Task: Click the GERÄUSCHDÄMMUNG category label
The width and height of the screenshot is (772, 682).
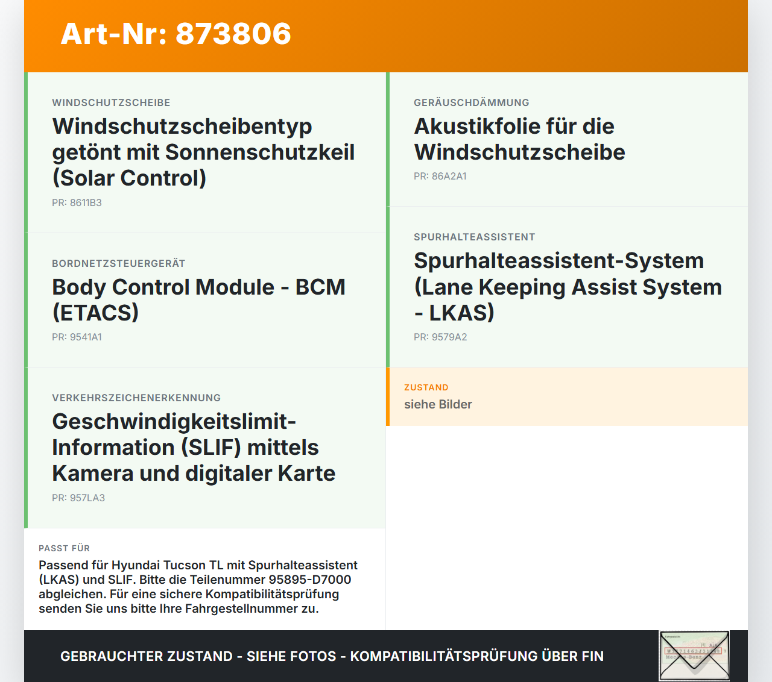Action: pos(472,103)
